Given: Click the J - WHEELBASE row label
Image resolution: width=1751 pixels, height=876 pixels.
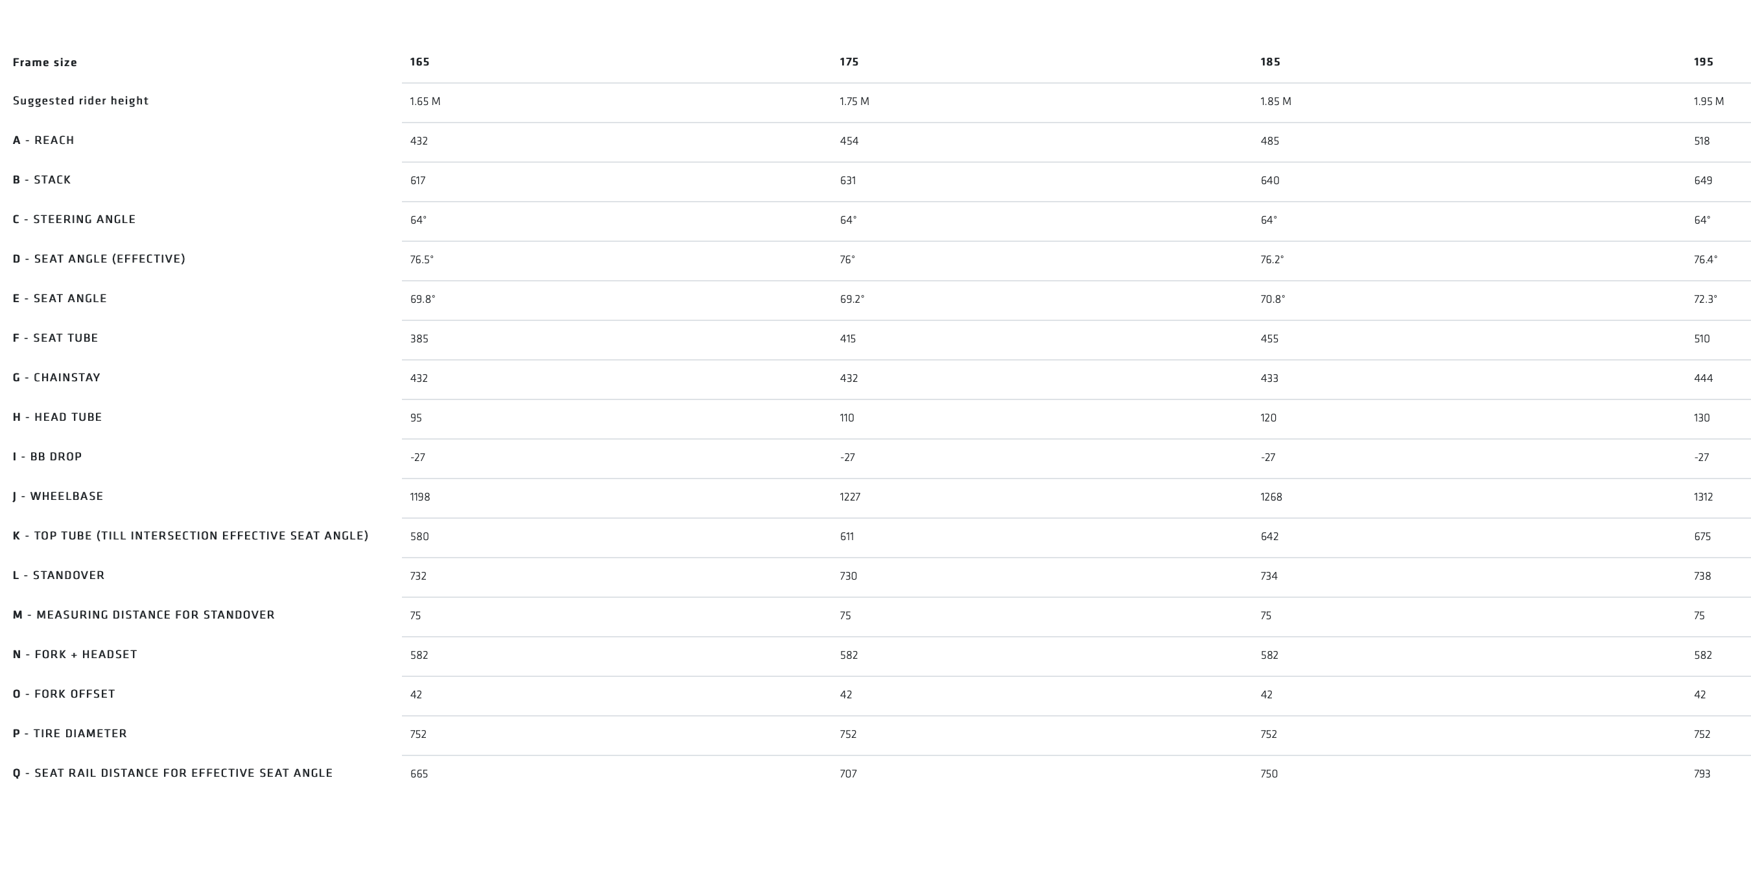Looking at the screenshot, I should coord(58,496).
